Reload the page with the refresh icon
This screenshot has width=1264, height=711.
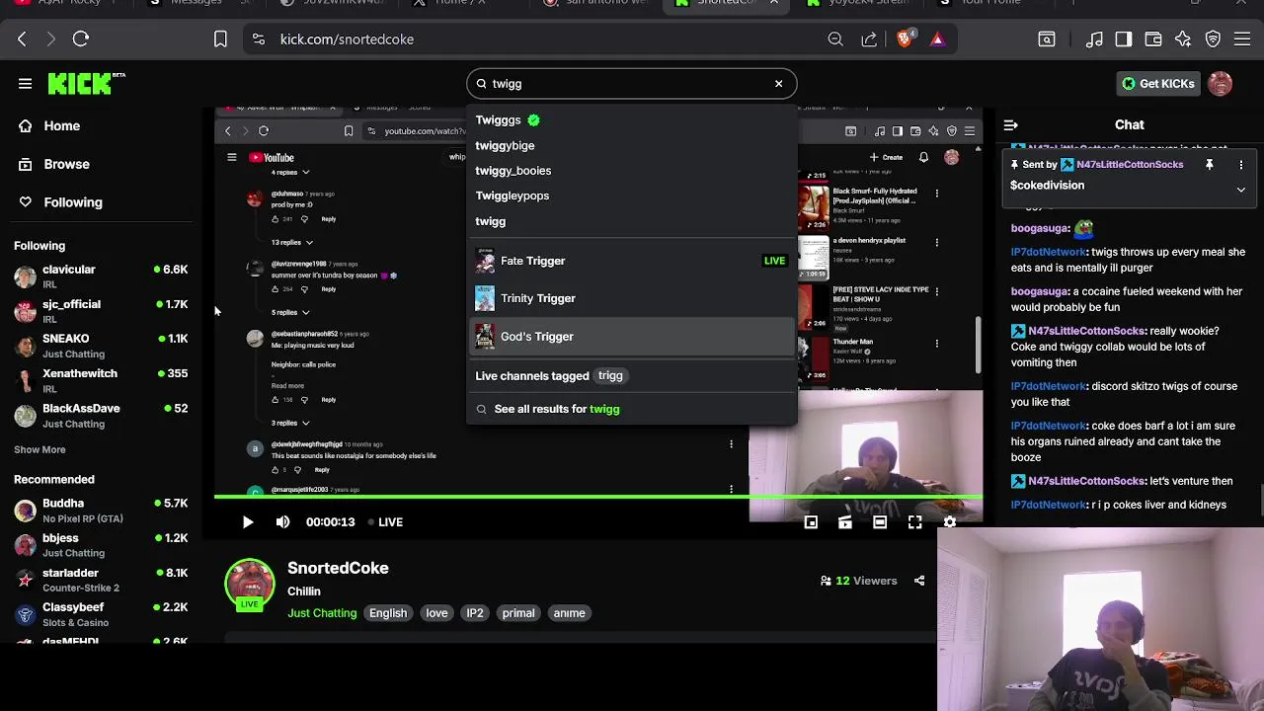[x=81, y=39]
